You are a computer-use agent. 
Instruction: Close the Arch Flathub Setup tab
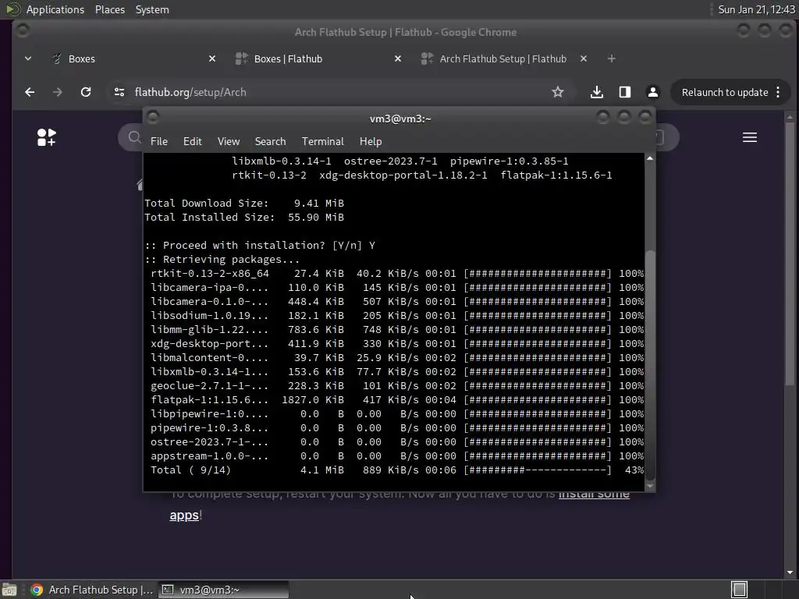pos(584,58)
